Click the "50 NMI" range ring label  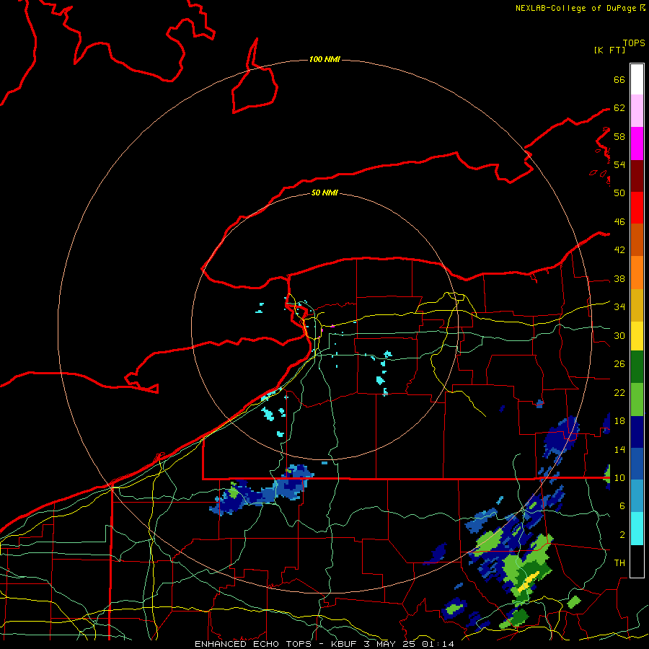point(324,193)
